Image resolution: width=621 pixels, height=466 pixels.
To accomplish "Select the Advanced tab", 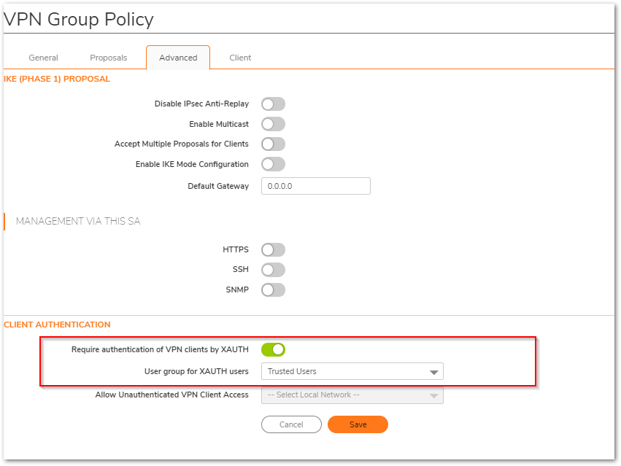I will 178,58.
